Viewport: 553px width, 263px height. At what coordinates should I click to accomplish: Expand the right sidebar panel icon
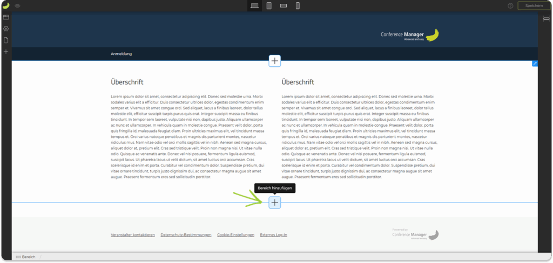(x=547, y=18)
